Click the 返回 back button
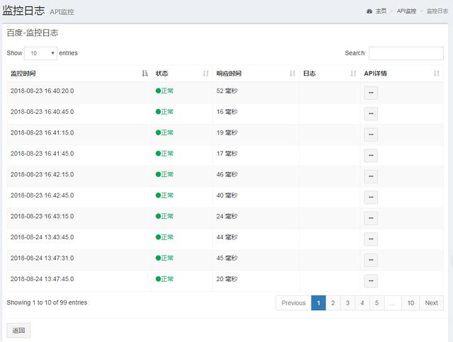Viewport: 453px width, 342px height. [x=18, y=330]
